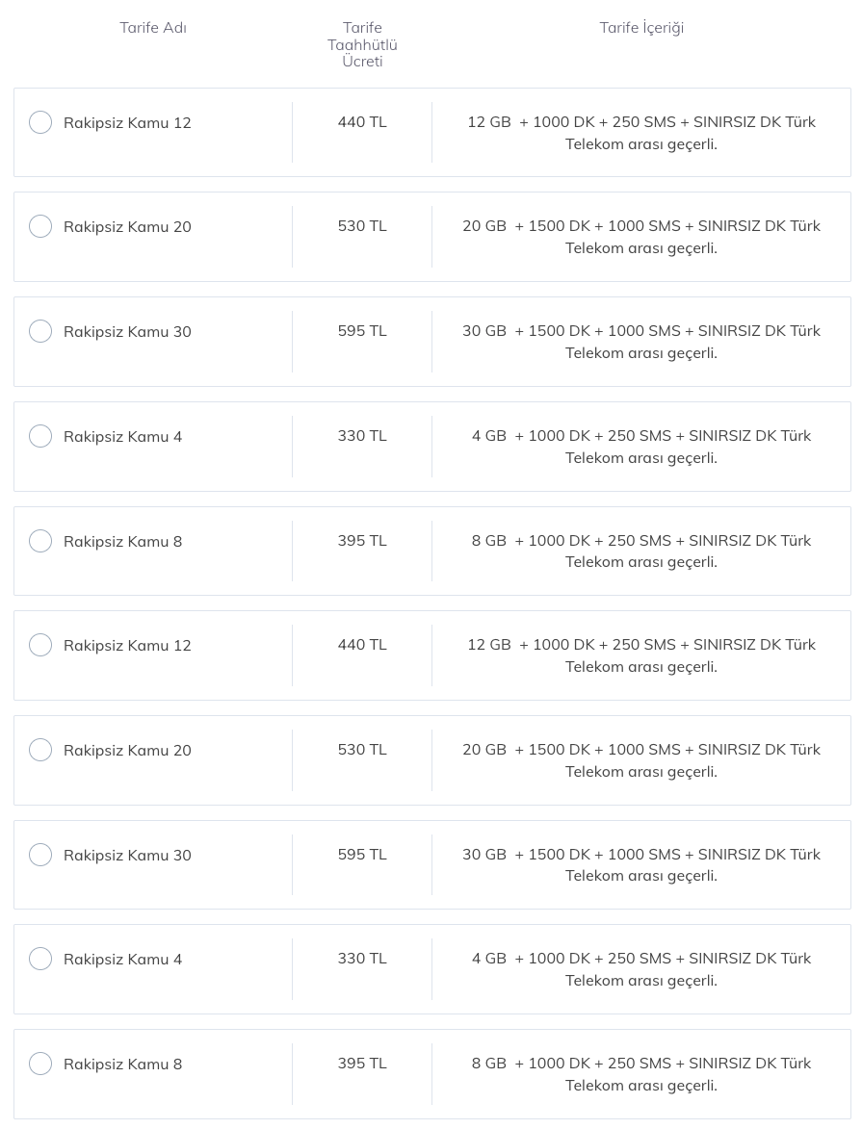Click the Tarife Taahhütlü Ücreti column header
Screen dimensions: 862x1129
(362, 44)
